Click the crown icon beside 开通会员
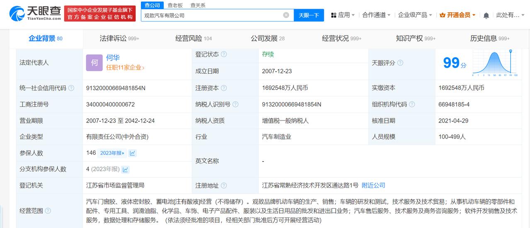The image size is (530, 228). 442,15
